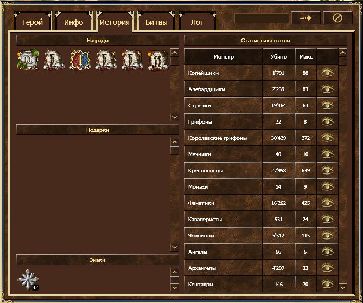This screenshot has height=303, width=363.
Task: Toggle eye view for Архангелы
Action: pos(327,268)
